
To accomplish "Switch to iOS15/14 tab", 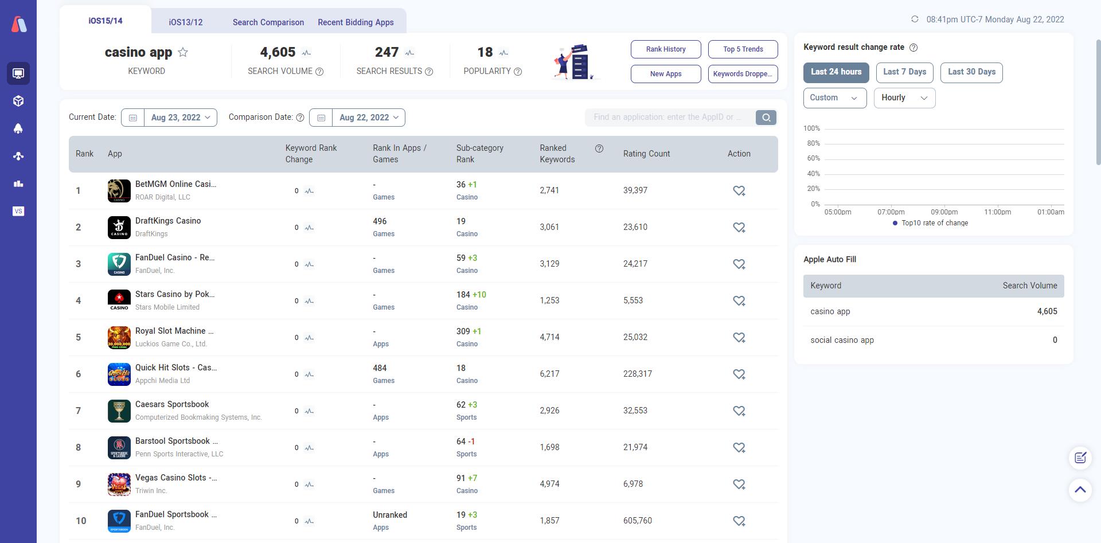I will pyautogui.click(x=106, y=21).
